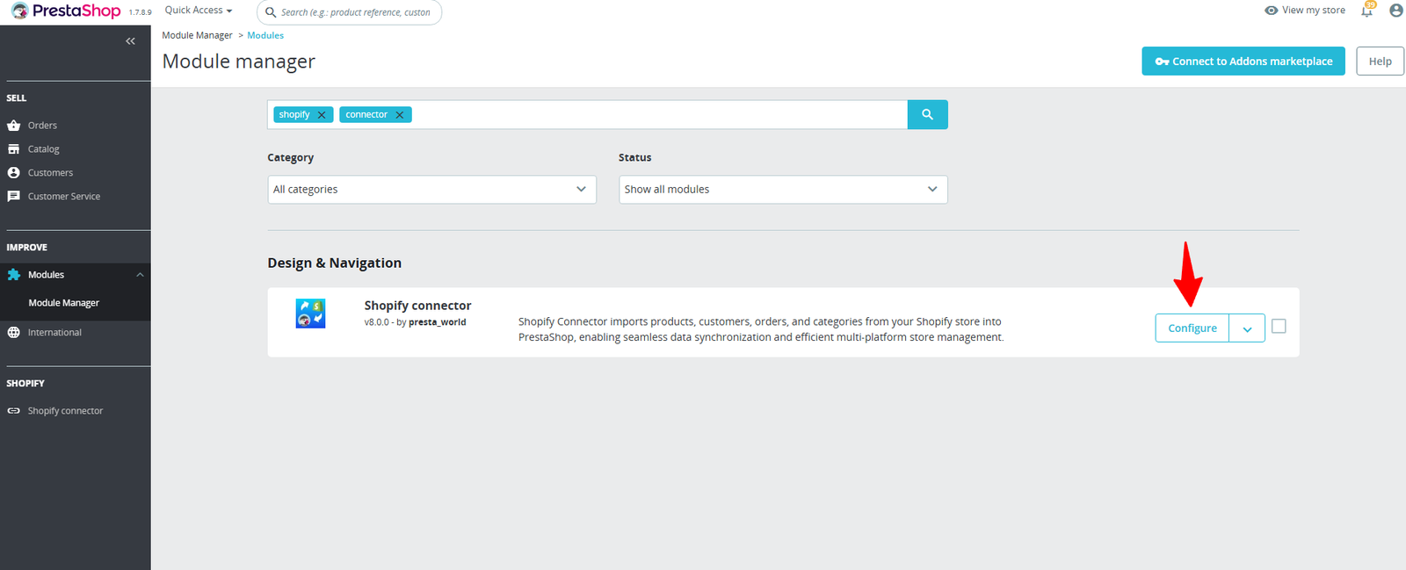Remove the shopify search tag

tap(322, 115)
